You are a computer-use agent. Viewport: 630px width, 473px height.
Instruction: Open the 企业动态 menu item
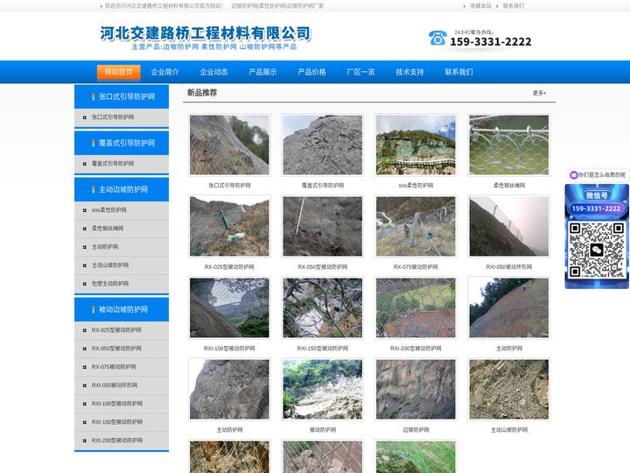213,72
